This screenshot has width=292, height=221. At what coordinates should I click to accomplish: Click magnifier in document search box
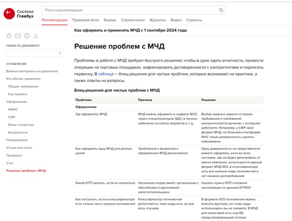coord(60,53)
